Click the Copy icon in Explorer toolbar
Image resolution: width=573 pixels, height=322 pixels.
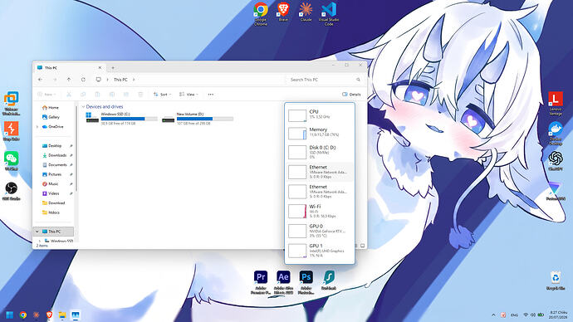pos(83,94)
